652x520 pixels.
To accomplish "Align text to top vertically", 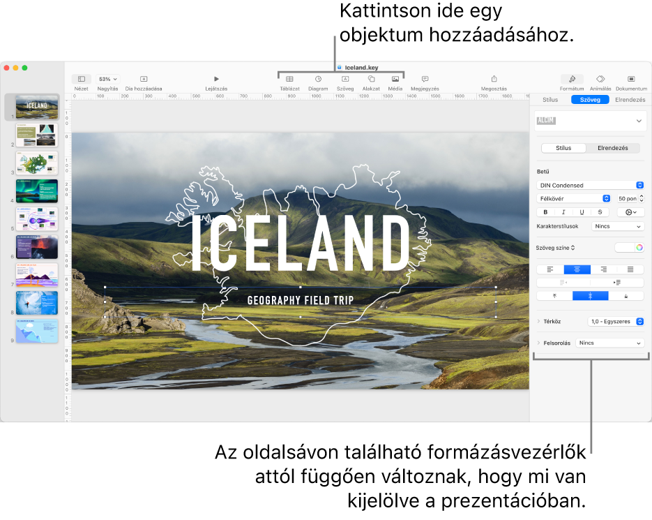I will (x=554, y=296).
